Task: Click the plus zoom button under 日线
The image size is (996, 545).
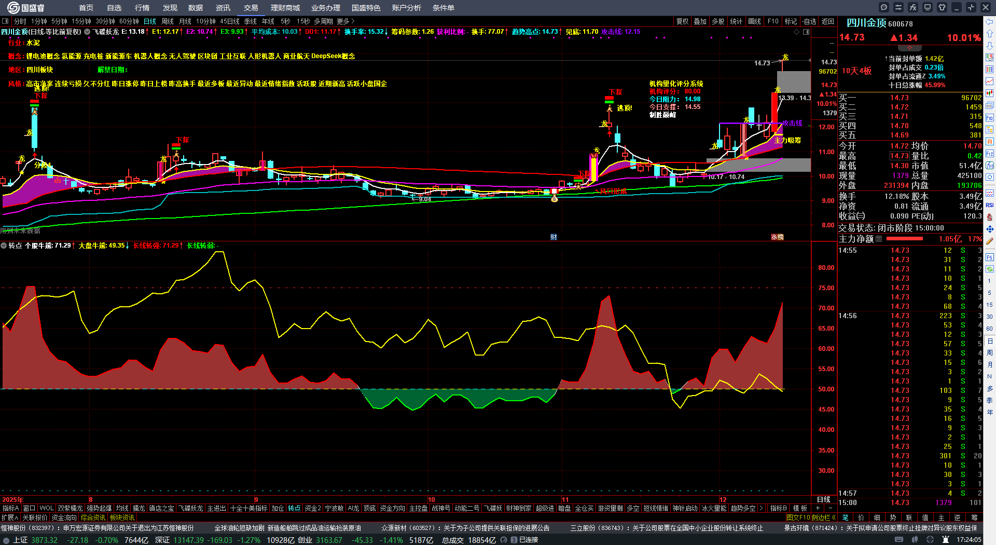Action: click(818, 509)
